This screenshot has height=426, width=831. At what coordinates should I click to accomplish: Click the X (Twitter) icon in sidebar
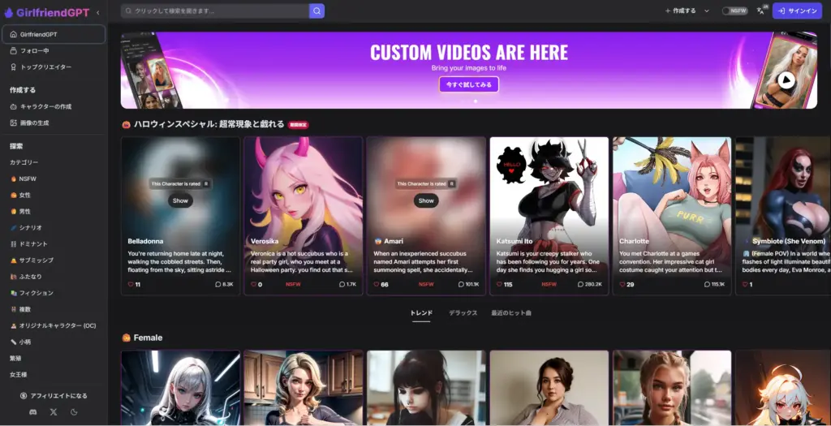54,412
